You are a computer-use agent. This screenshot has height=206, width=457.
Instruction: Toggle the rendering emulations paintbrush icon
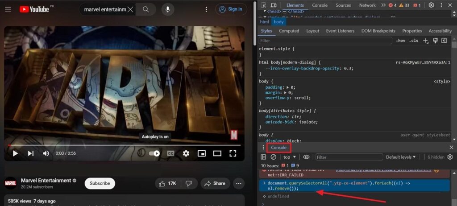[x=435, y=41]
